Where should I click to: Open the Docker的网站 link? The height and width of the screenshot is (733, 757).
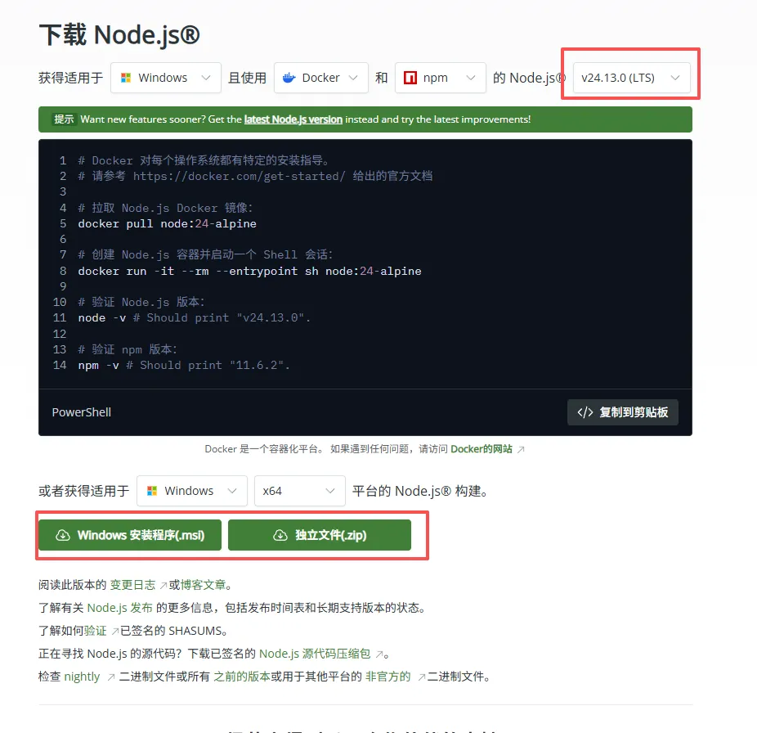[x=482, y=449]
